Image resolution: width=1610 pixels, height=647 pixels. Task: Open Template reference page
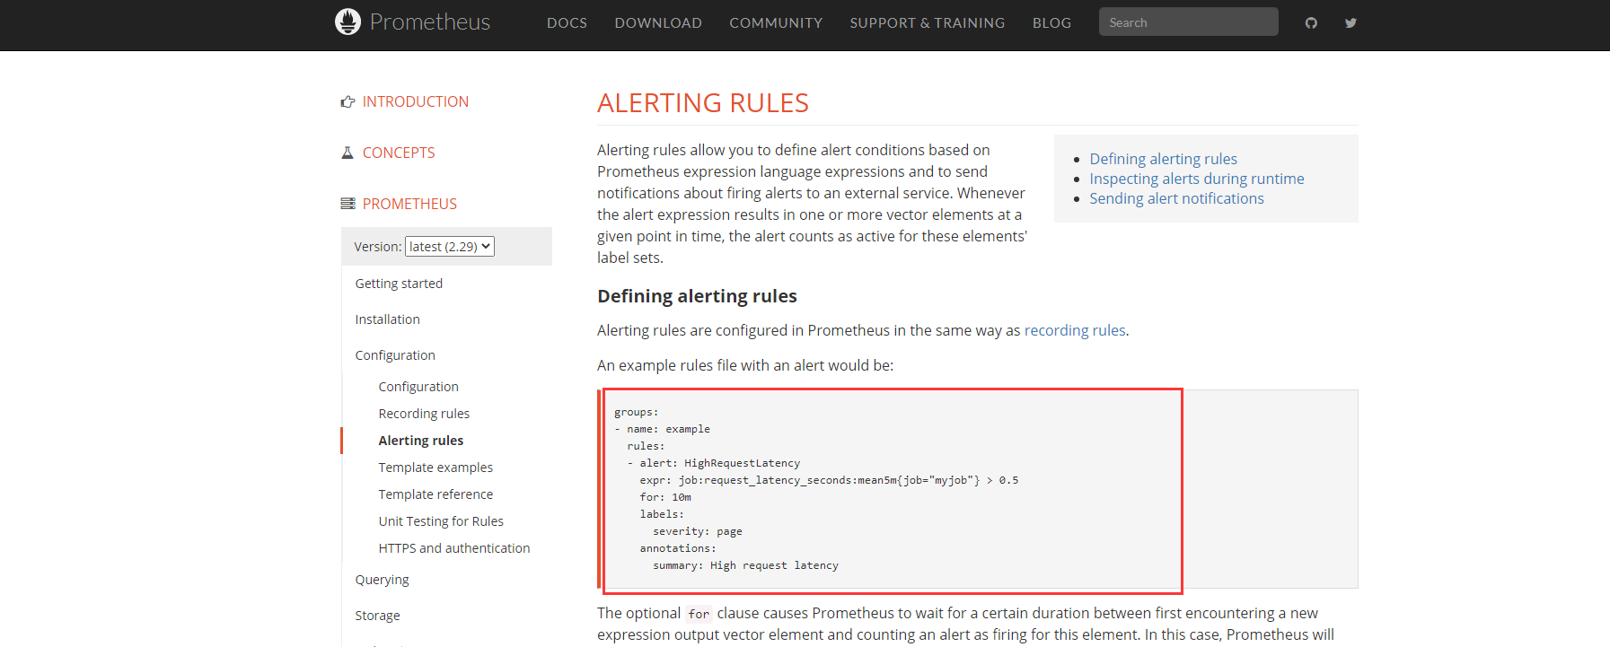tap(435, 494)
